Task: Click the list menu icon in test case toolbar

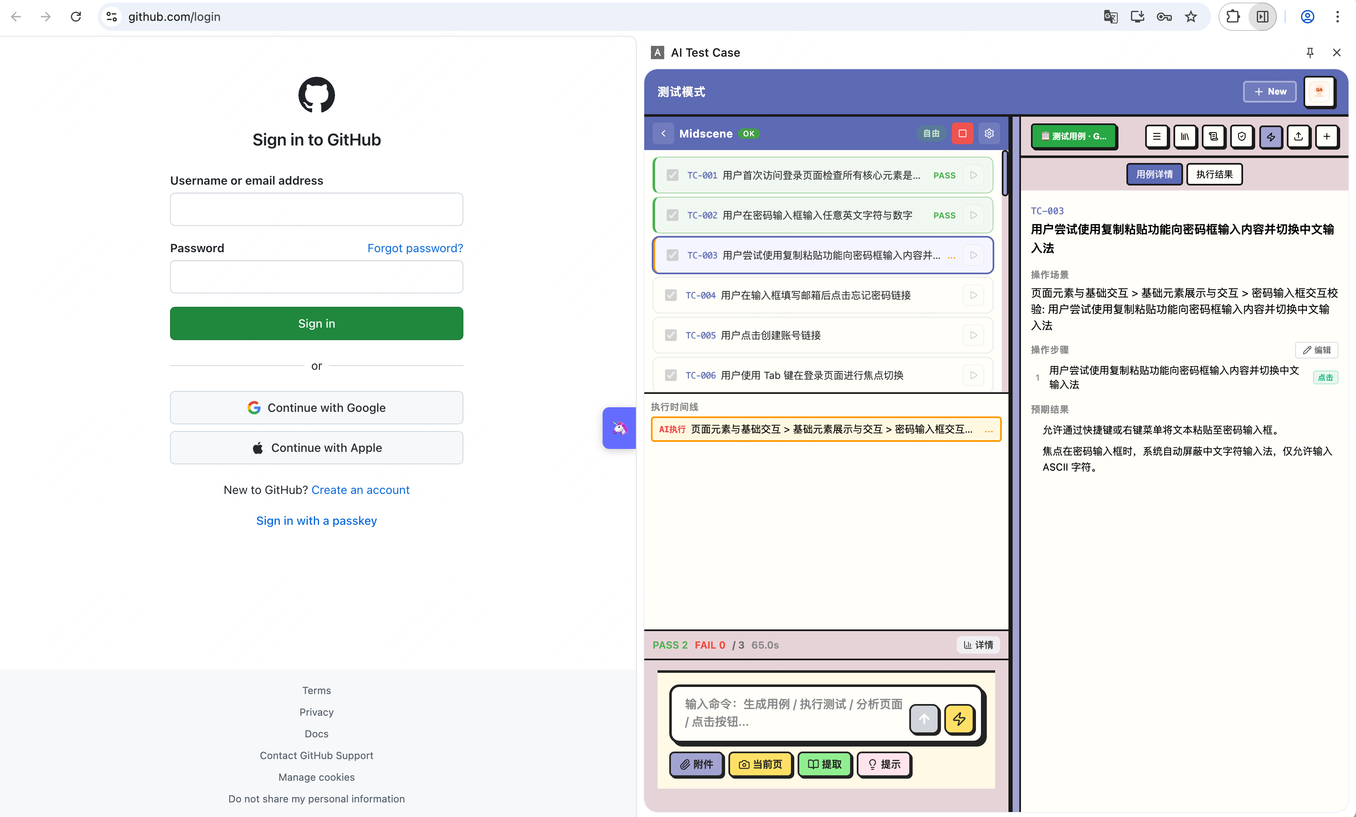Action: click(1156, 137)
